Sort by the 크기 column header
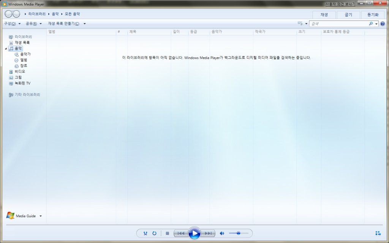This screenshot has height=243, width=389. coord(308,32)
